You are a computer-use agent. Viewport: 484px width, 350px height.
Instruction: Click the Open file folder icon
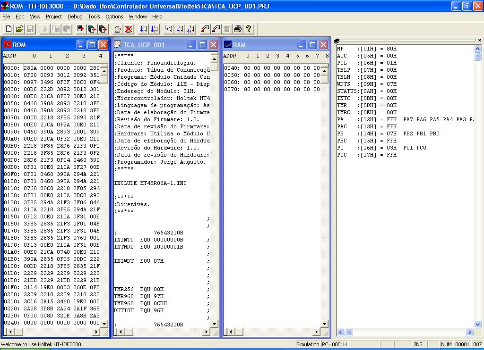(x=19, y=29)
